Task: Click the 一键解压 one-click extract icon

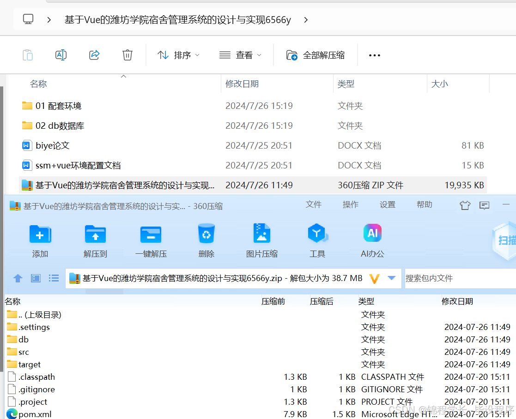Action: pyautogui.click(x=151, y=234)
